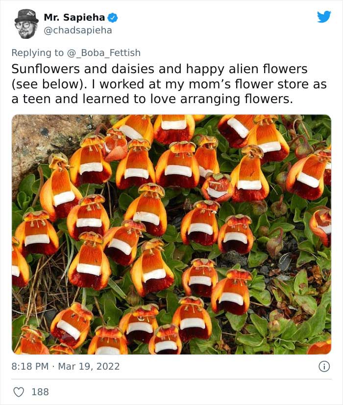
Task: Click the "arranging flowers" closing phrase
Action: click(237, 99)
